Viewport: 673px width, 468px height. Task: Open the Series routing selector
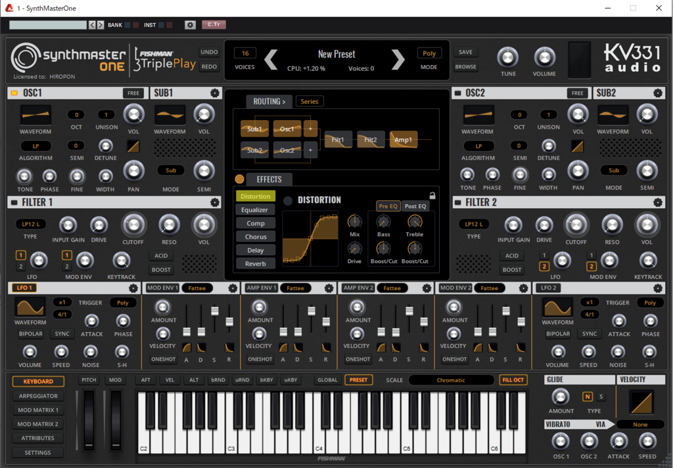310,102
